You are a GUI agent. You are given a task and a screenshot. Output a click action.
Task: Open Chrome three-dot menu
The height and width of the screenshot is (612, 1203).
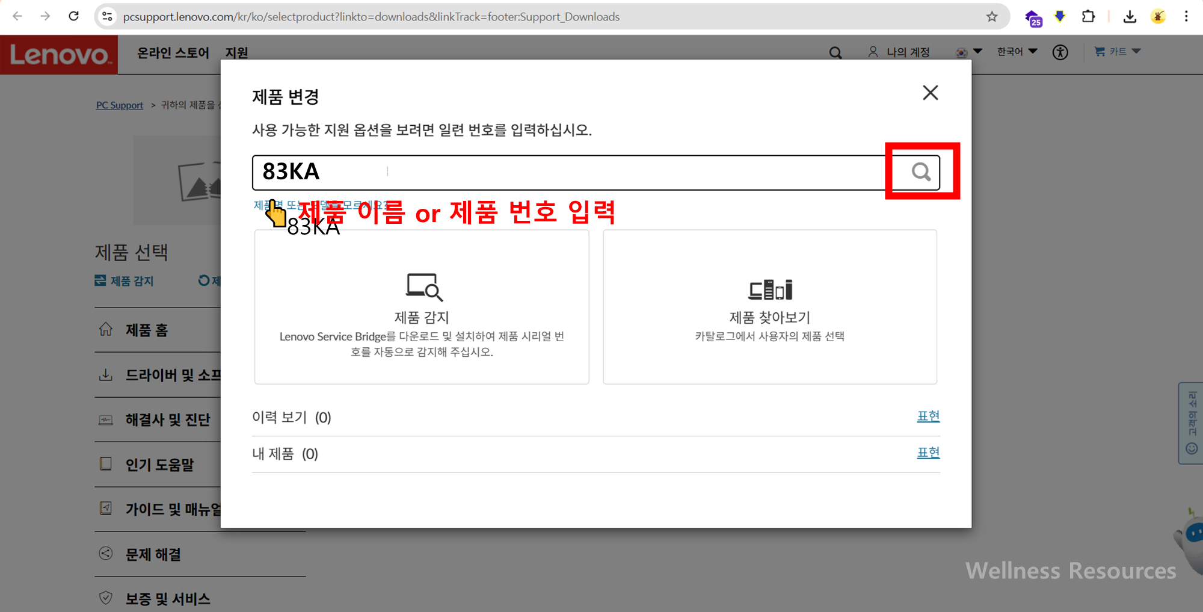(x=1186, y=16)
